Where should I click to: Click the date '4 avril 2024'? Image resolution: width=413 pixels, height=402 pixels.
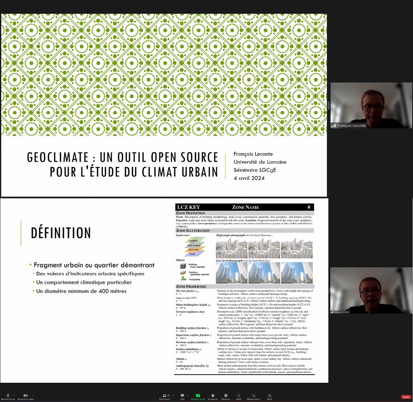(x=249, y=178)
